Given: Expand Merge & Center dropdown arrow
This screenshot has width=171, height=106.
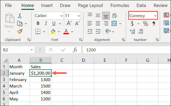Looking at the screenshot, I should click(x=120, y=24).
